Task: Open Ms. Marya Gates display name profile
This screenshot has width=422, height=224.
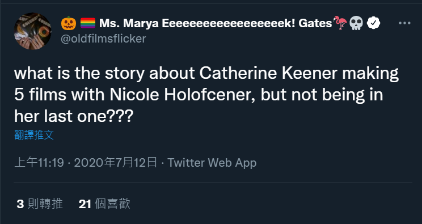Action: [x=216, y=23]
